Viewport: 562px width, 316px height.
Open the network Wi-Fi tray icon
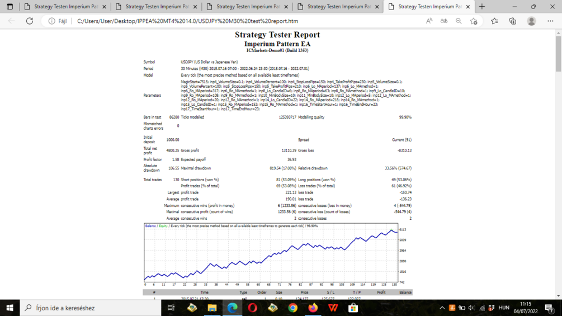[482, 308]
